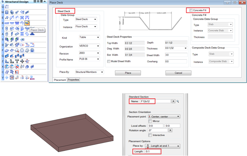
Task: Click the starburst icon at the start of row V
Action: click(7, 77)
